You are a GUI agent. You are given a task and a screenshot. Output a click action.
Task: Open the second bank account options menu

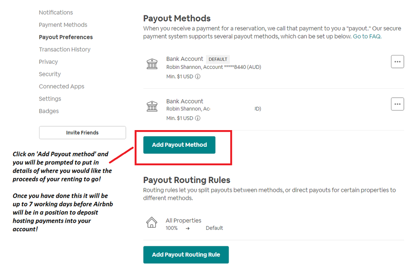click(x=397, y=104)
